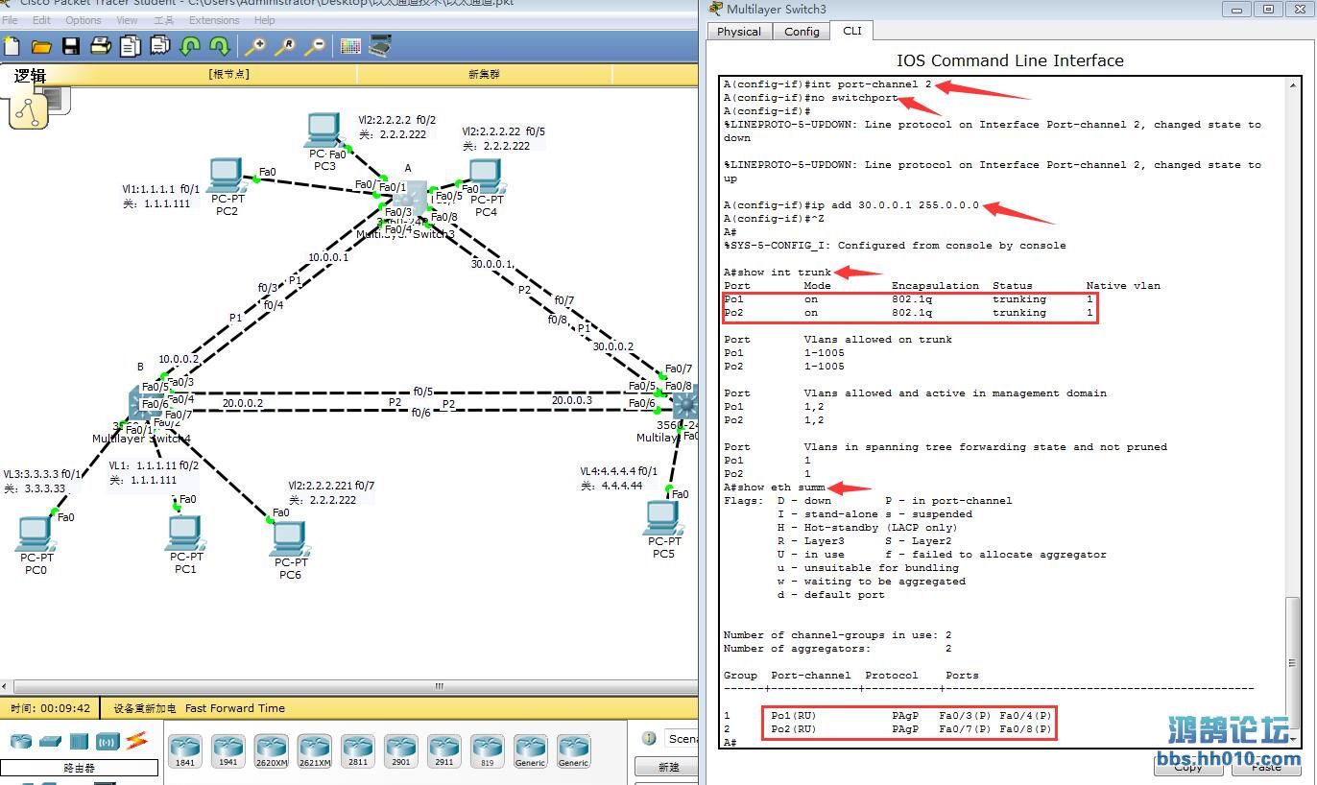Click the 设备重新加电 power cycle button

tap(144, 708)
